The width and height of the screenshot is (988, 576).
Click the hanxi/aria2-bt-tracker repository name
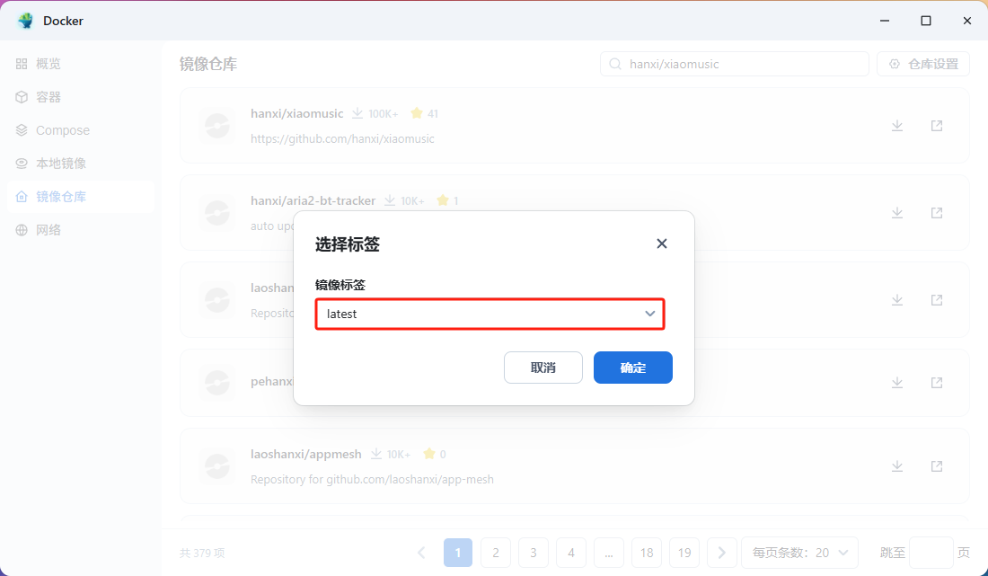pyautogui.click(x=313, y=200)
